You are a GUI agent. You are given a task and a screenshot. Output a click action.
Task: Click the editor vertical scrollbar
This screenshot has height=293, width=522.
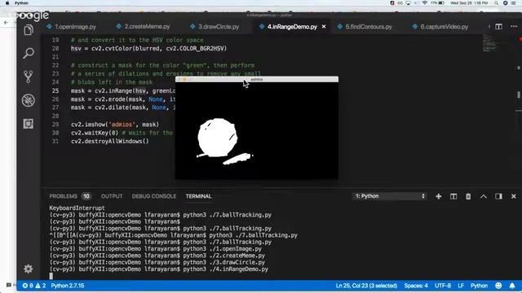[x=519, y=94]
